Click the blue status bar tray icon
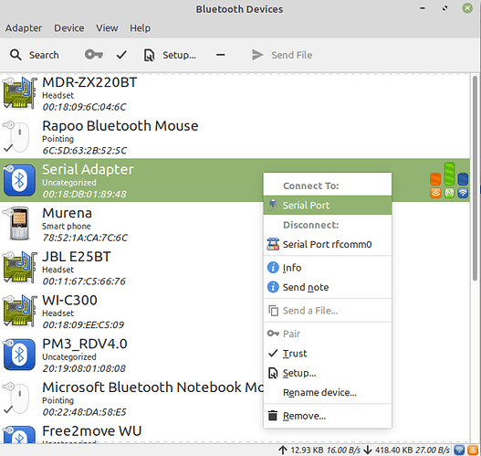Screen dimensions: 481x456 pos(459,451)
